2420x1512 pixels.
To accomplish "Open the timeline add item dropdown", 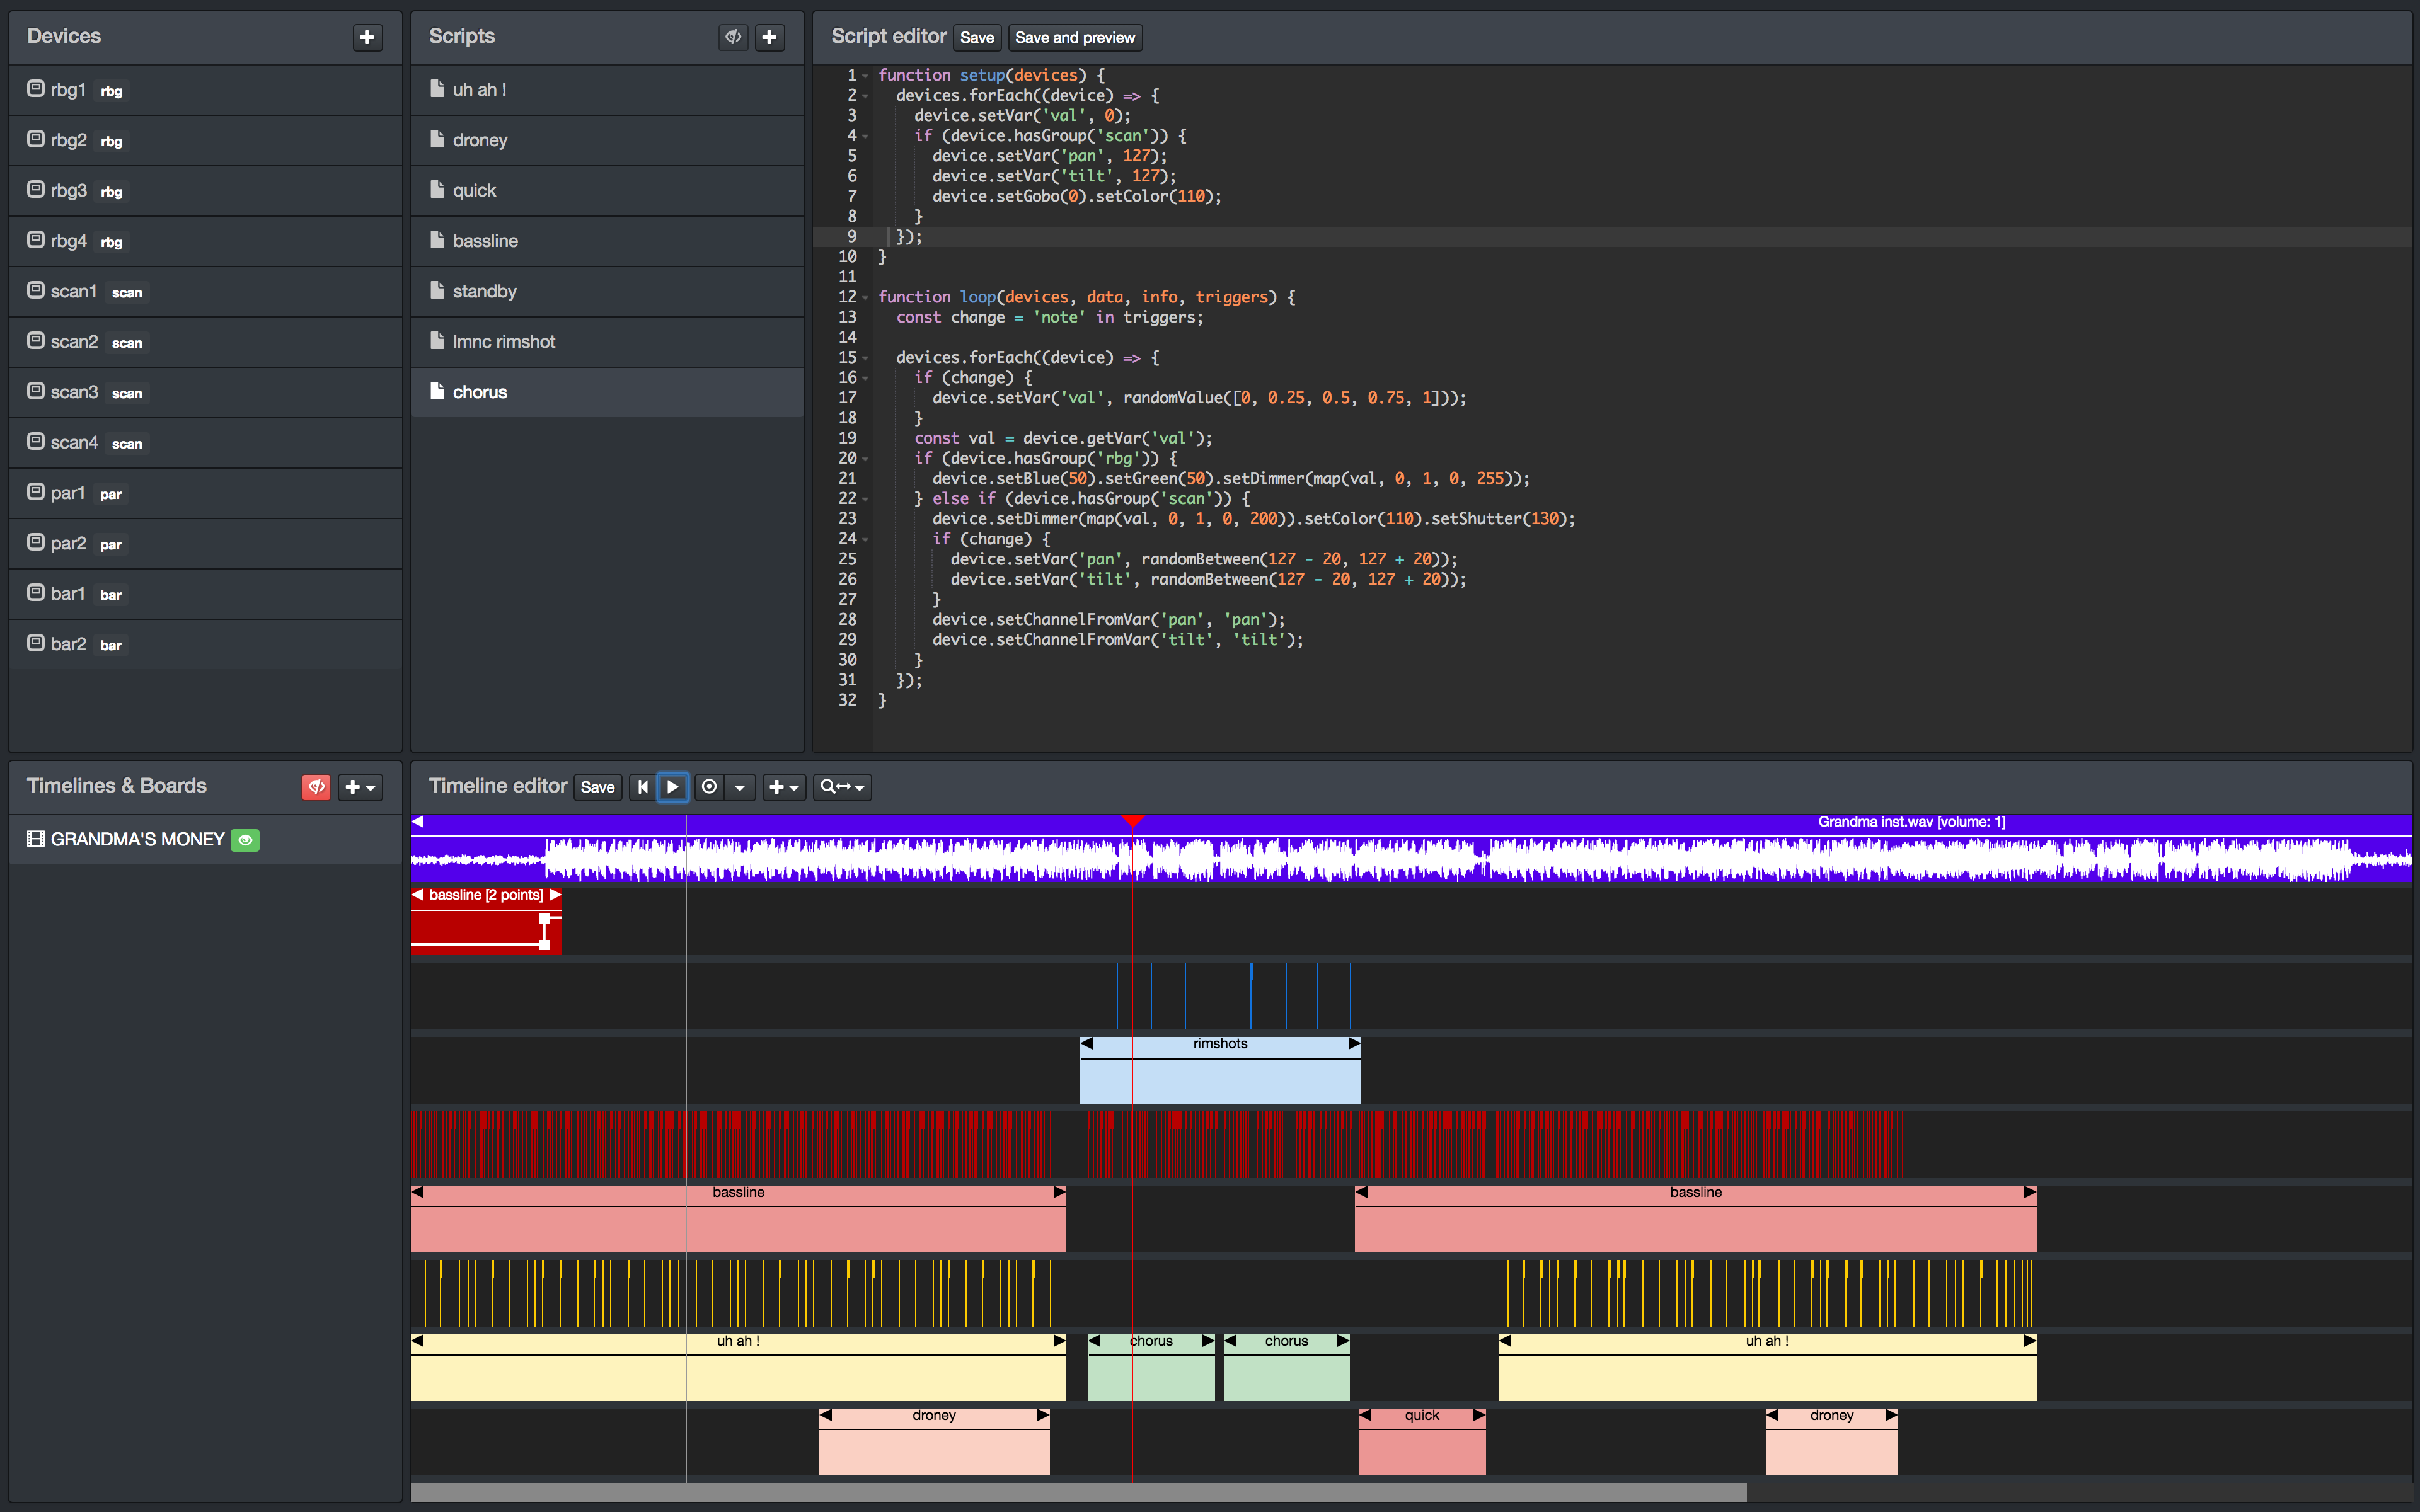I will [x=783, y=787].
